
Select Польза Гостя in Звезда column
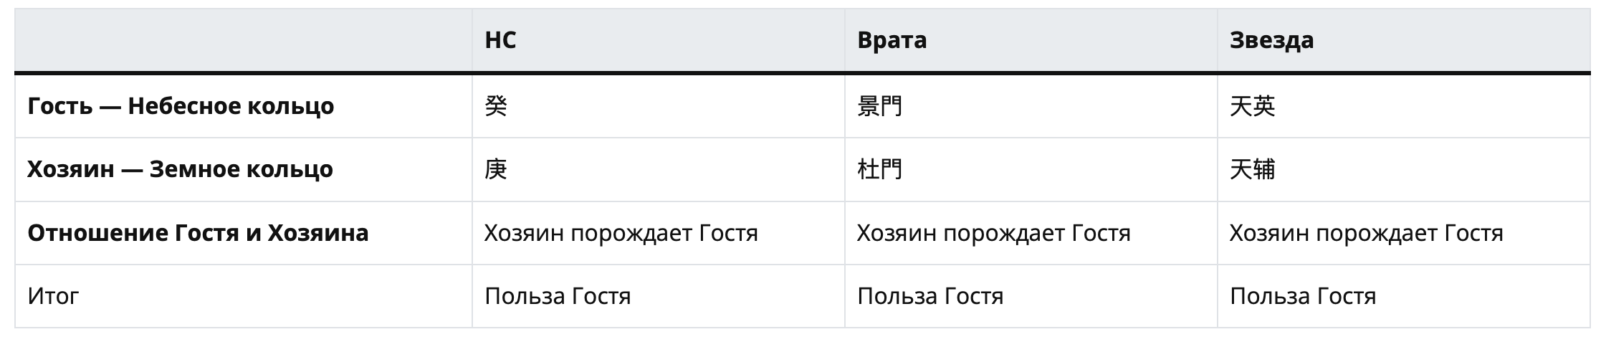point(1303,296)
